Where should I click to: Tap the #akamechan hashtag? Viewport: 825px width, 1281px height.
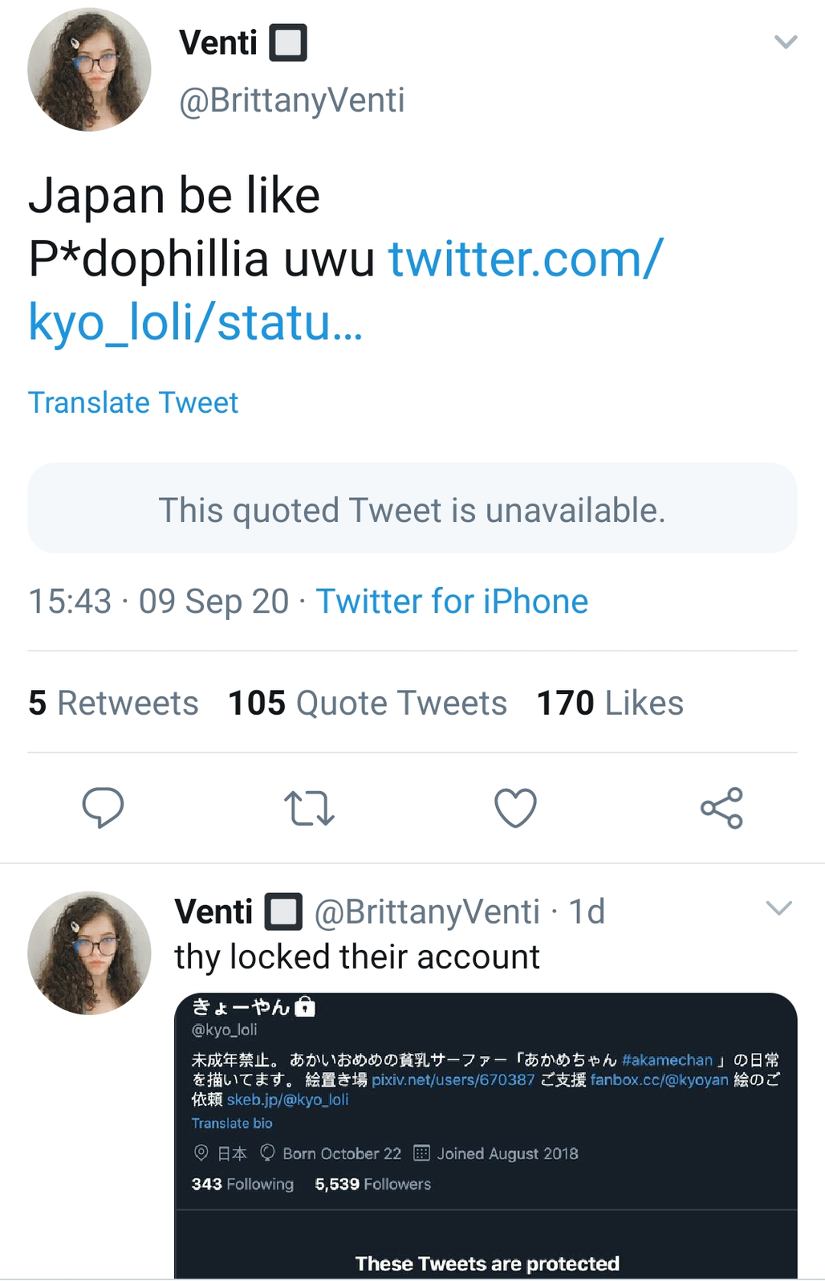click(667, 1060)
